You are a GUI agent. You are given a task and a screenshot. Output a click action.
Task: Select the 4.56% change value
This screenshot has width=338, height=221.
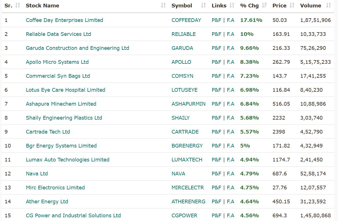tap(249, 215)
